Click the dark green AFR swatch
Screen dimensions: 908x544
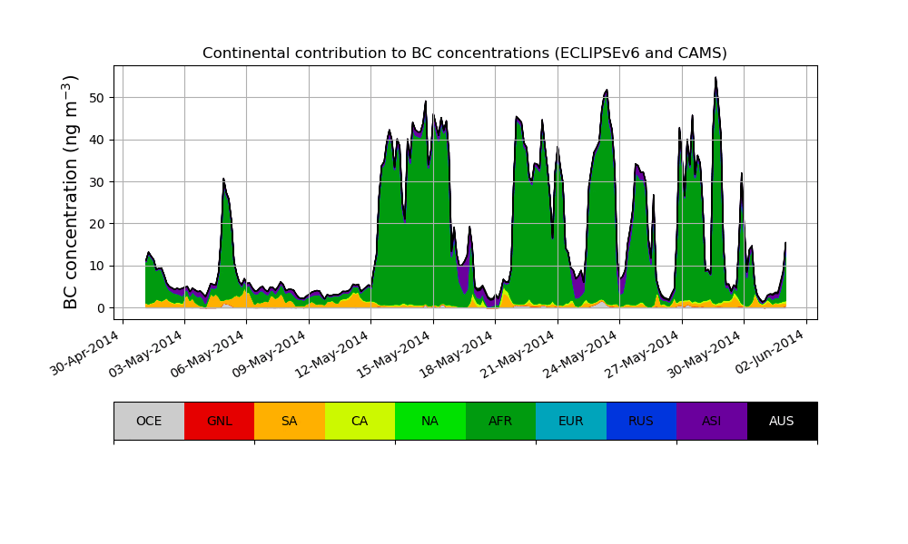500,421
